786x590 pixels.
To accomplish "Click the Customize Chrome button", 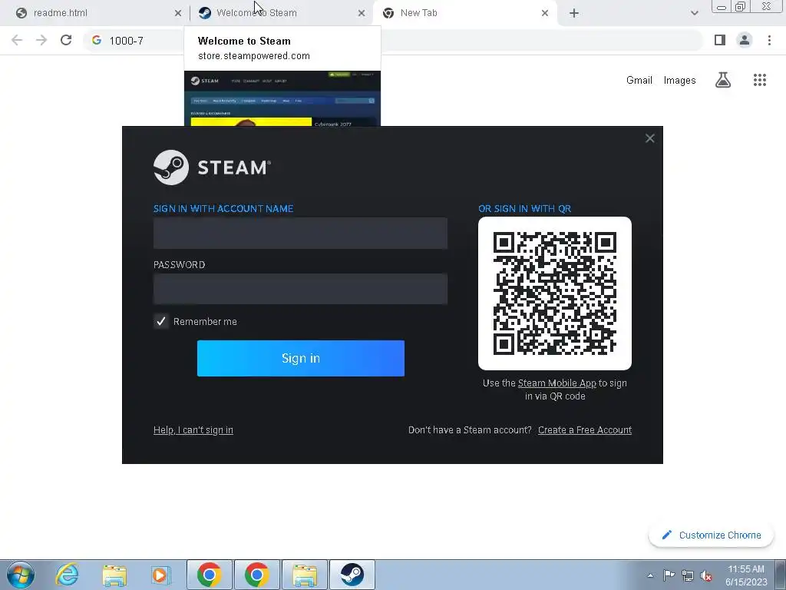I will tap(712, 535).
